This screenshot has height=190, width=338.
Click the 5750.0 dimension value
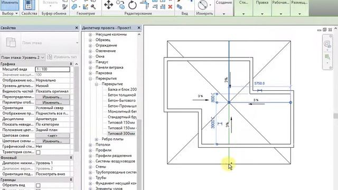click(259, 83)
